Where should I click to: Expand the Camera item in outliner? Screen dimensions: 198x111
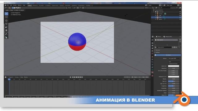pos(156,14)
